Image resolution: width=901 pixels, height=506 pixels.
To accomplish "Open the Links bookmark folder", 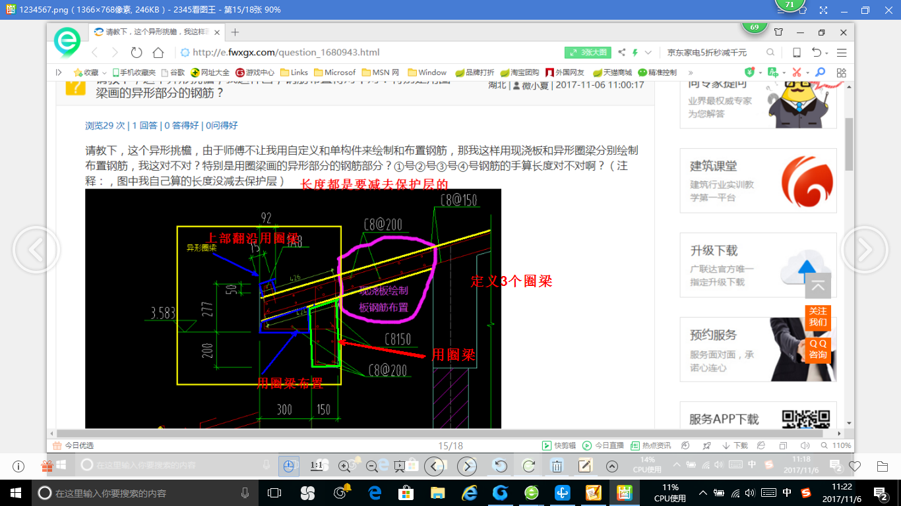I will coord(294,72).
